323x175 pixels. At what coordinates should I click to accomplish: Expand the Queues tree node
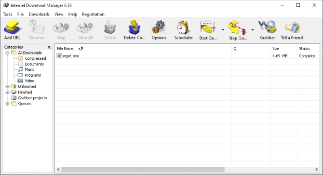point(7,104)
